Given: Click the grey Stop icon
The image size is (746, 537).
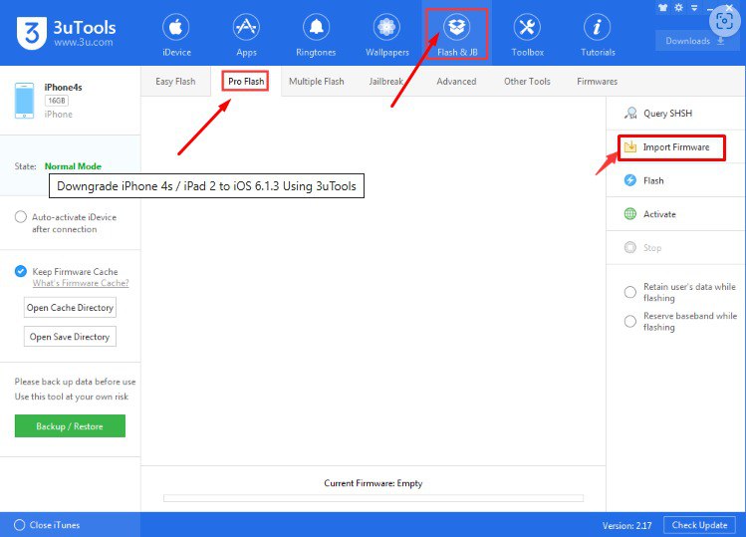Looking at the screenshot, I should click(630, 247).
